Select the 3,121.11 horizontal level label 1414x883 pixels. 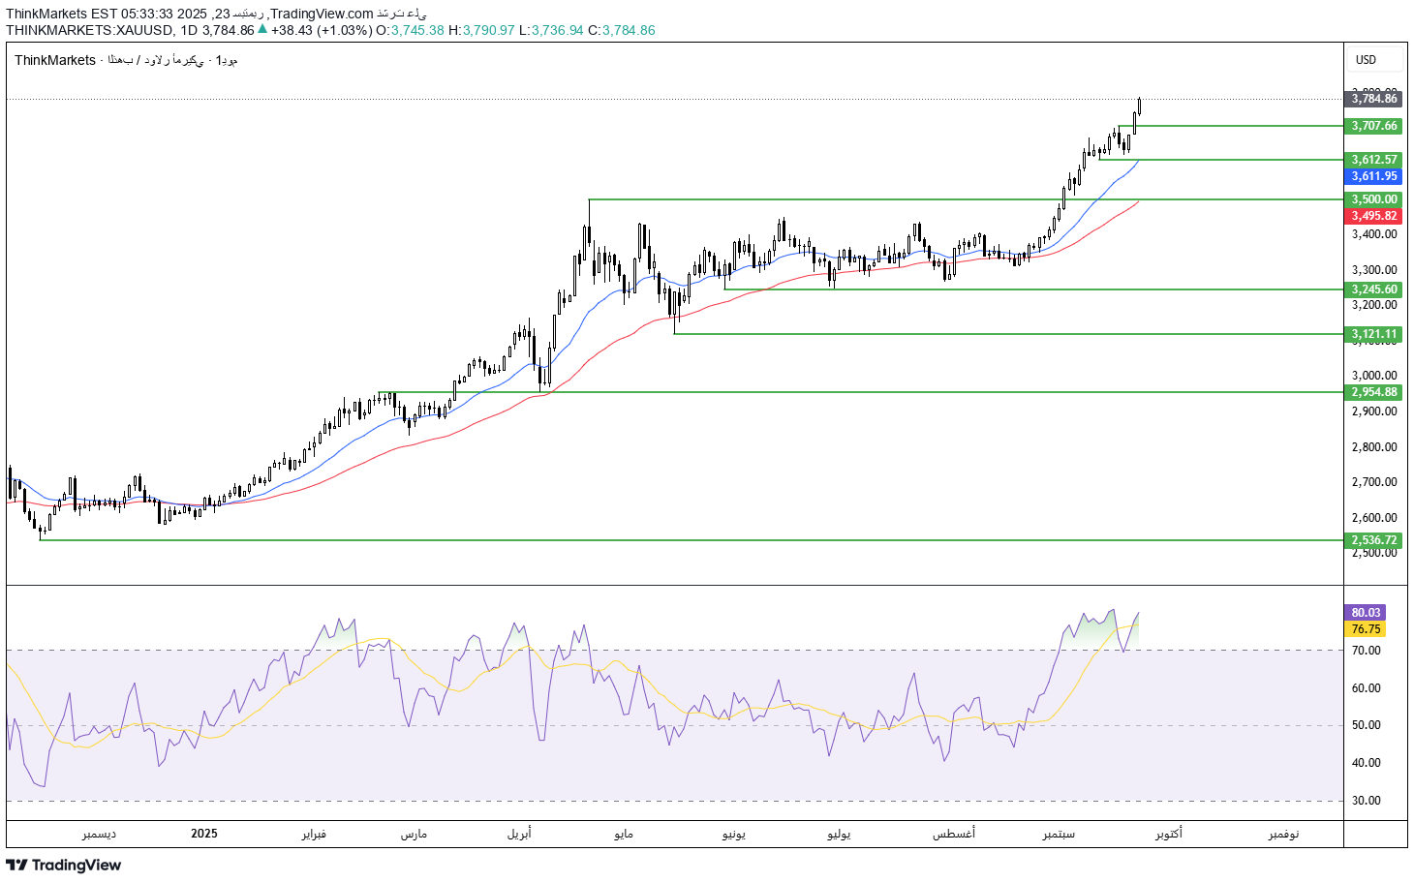(x=1374, y=334)
